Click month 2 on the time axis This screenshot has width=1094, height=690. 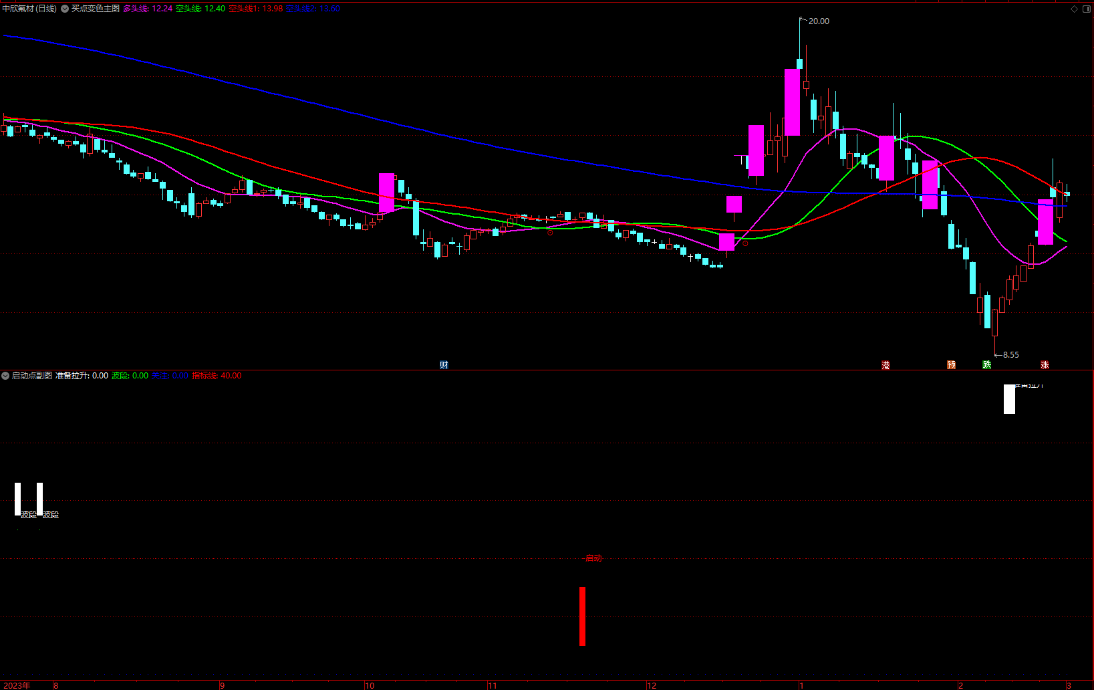click(961, 685)
